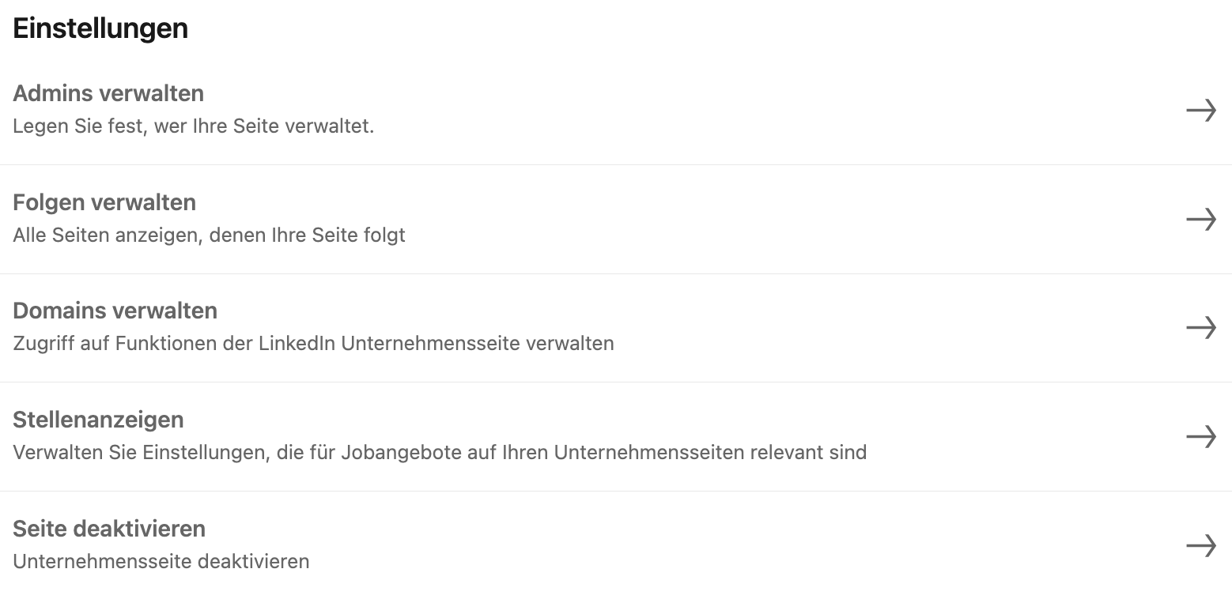Select the Folgen verwalten heading
This screenshot has width=1232, height=599.
(104, 202)
